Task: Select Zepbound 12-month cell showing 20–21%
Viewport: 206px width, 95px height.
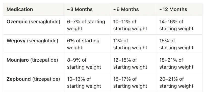Action: tap(176, 82)
